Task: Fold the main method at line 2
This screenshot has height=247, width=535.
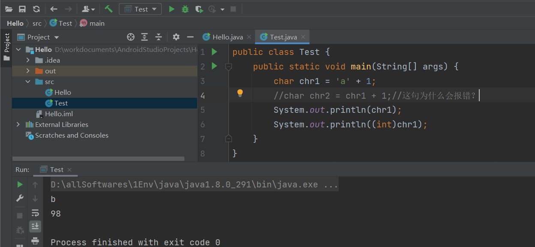Action: point(228,66)
